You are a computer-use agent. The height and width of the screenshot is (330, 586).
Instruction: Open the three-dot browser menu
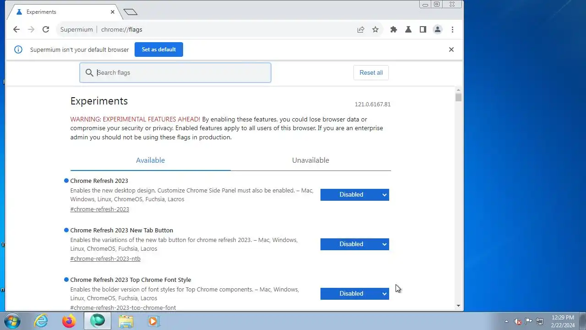click(452, 29)
